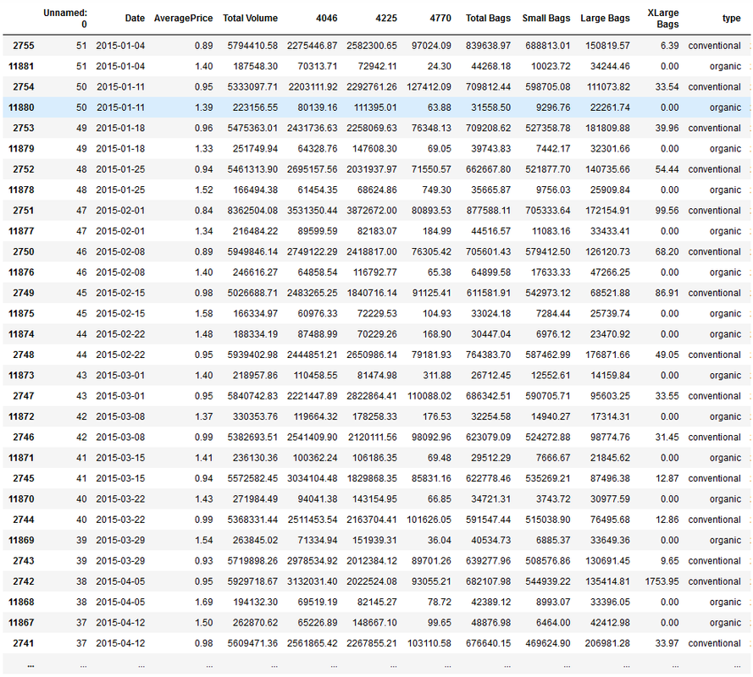The image size is (753, 677).
Task: Click the XLarge Bags column header
Action: coord(663,19)
